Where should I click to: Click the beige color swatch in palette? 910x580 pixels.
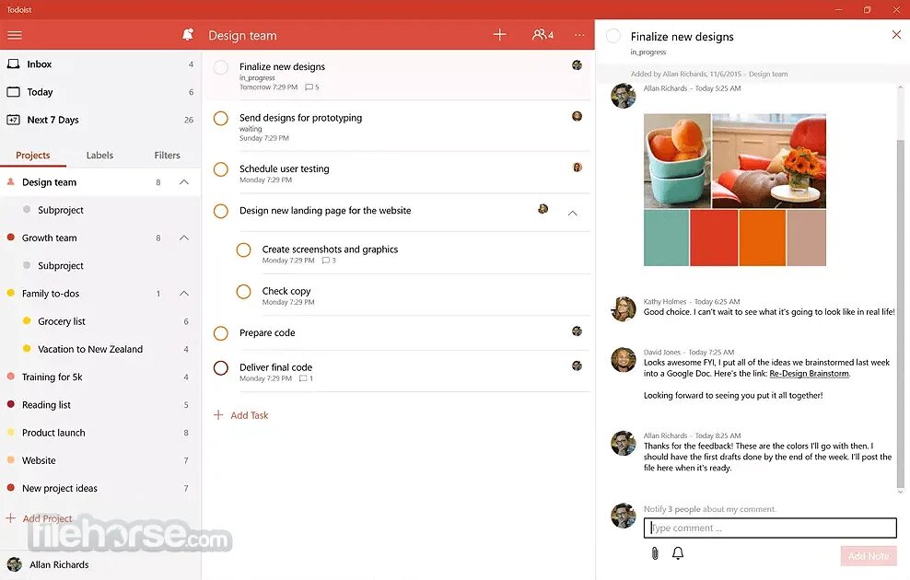[x=806, y=238]
